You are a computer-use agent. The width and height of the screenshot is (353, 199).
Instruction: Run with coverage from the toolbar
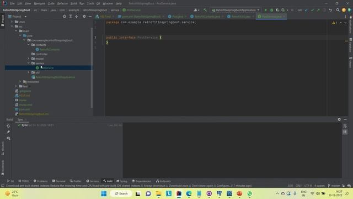tap(277, 10)
